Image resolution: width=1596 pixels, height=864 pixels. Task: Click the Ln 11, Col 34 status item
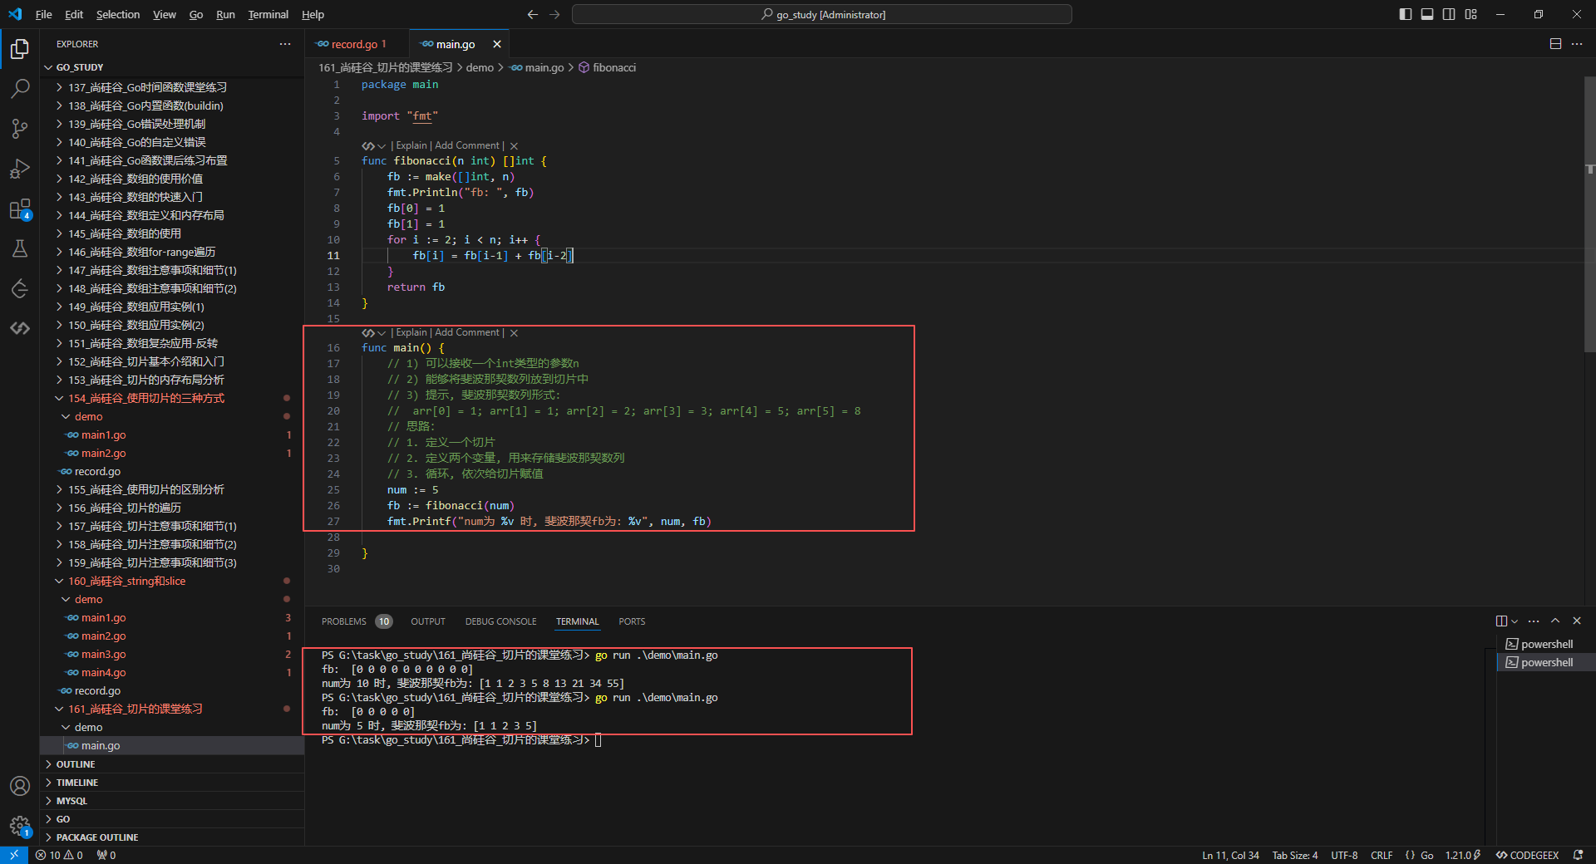point(1230,855)
